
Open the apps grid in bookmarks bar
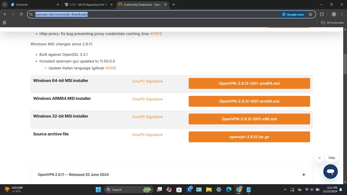point(4,23)
